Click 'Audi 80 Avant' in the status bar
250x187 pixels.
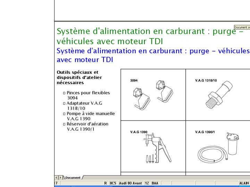click(131, 183)
